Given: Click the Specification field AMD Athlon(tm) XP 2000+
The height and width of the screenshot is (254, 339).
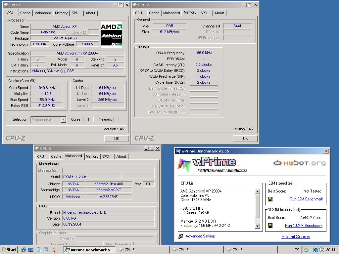Looking at the screenshot, I should (x=77, y=53).
